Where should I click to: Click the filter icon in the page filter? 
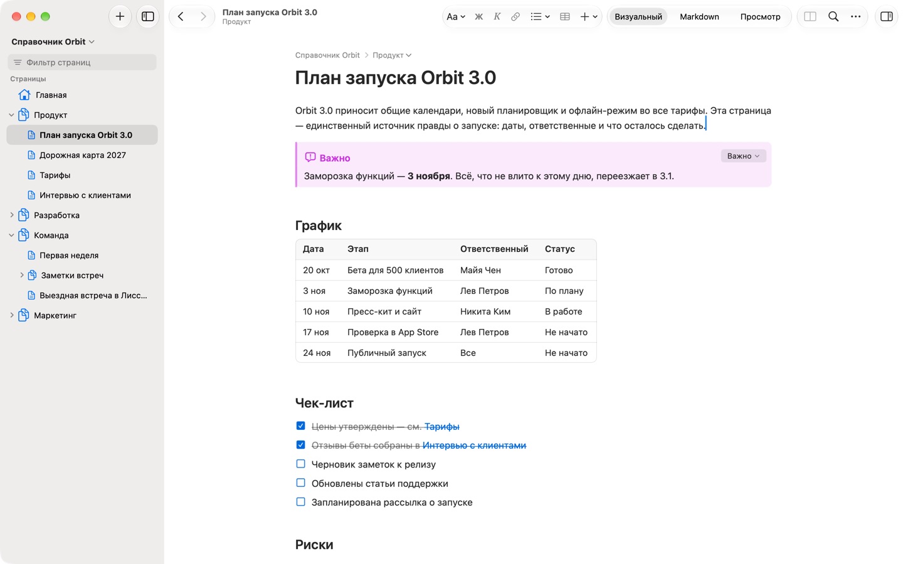(18, 63)
